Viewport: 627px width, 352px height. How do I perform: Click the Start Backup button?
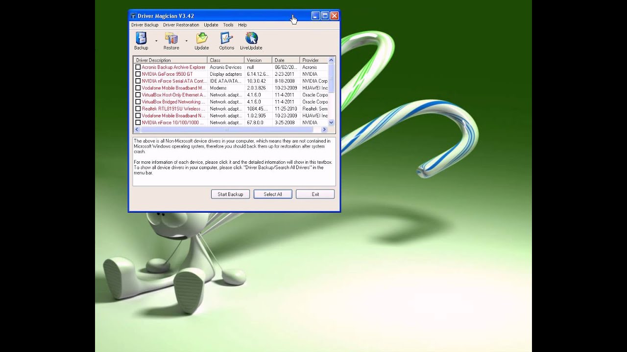[230, 194]
